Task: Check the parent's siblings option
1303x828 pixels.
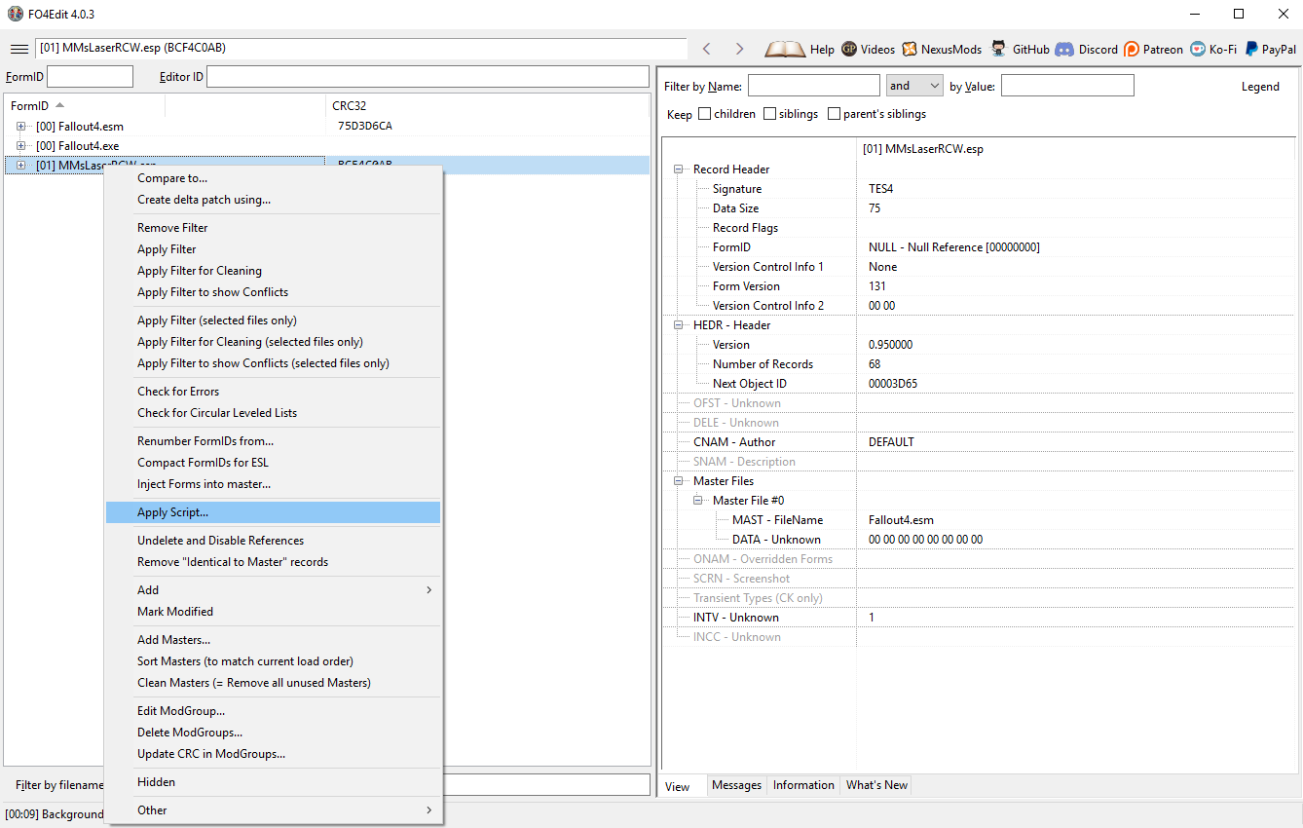Action: tap(834, 114)
